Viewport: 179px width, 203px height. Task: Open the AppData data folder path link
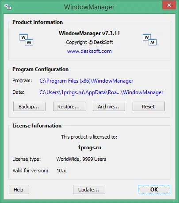coord(101,92)
